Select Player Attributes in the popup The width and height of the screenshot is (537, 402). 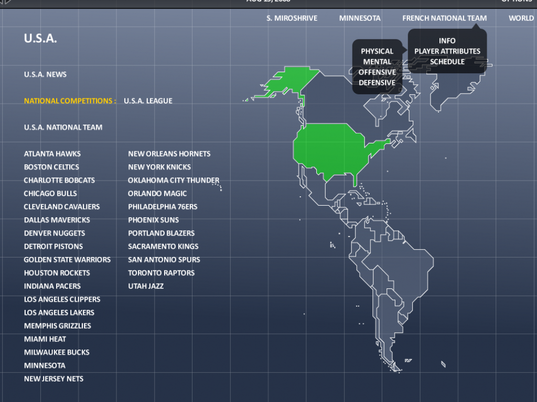click(447, 51)
